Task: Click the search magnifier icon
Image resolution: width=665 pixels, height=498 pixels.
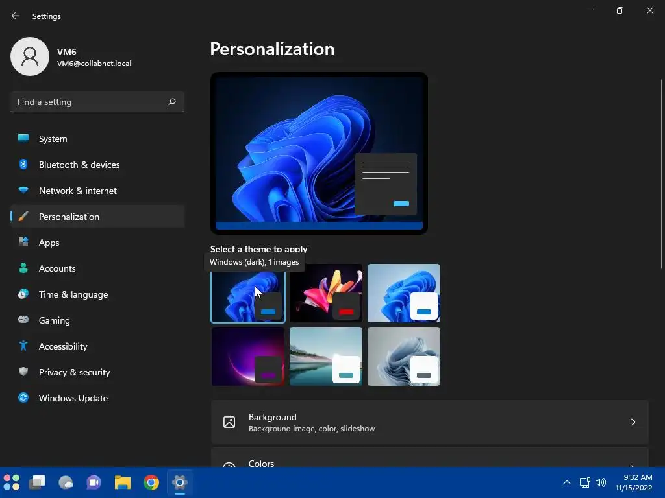Action: click(x=171, y=102)
